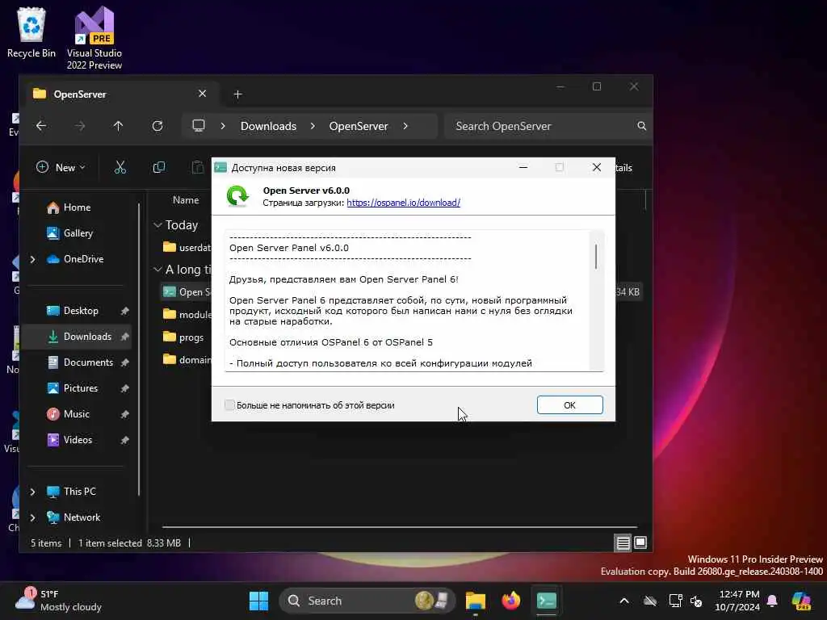
Task: Click Open Server Panel taskbar icon
Action: (x=547, y=601)
